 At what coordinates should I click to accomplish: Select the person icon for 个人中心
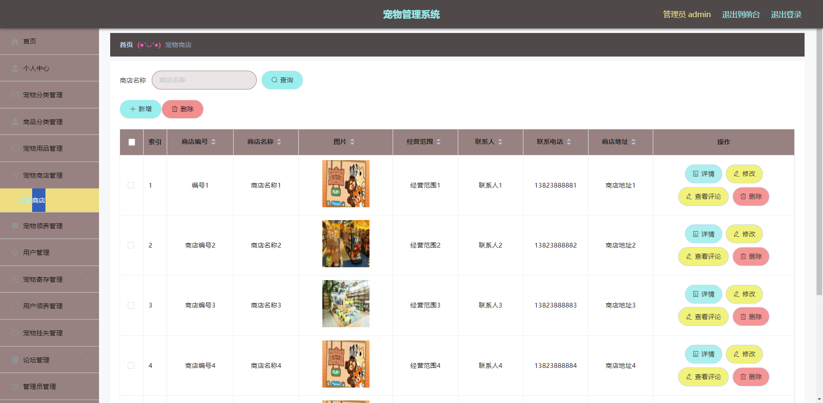[x=15, y=68]
